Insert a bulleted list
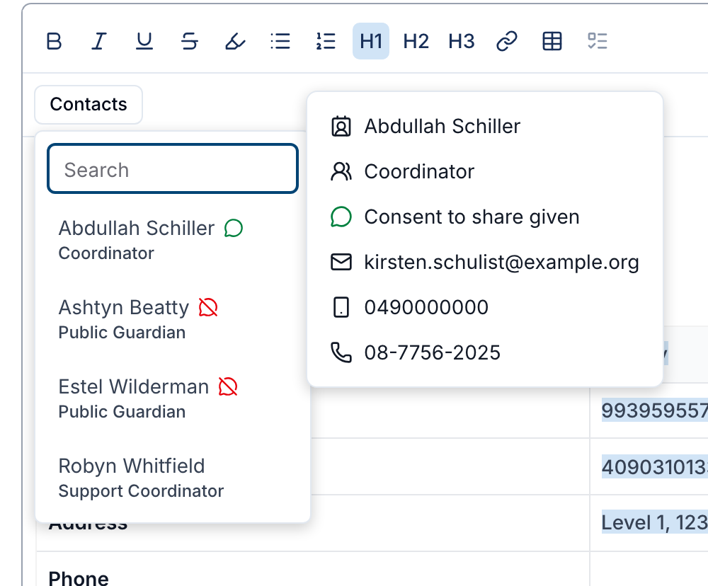Image resolution: width=708 pixels, height=586 pixels. click(x=280, y=41)
